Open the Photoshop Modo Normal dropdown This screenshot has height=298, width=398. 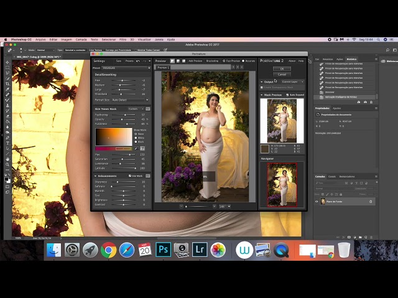(x=45, y=50)
